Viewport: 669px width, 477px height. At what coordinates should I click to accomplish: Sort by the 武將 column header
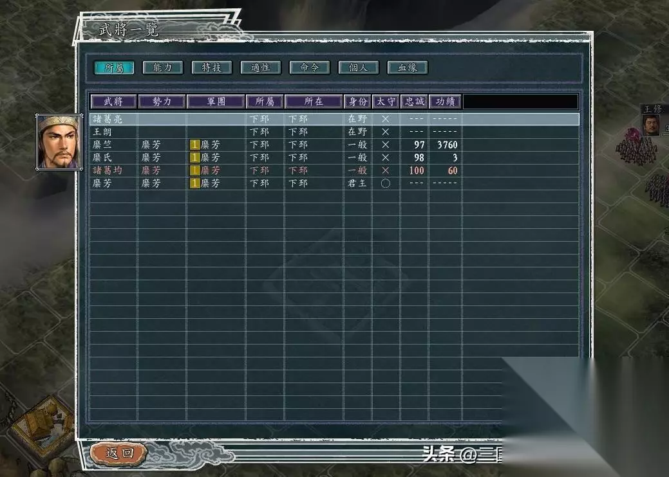(x=113, y=102)
